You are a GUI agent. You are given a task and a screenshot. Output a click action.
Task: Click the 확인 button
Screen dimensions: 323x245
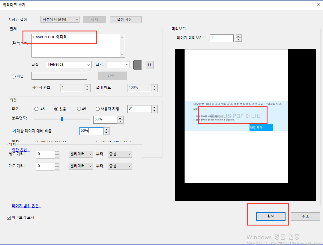pos(271,216)
